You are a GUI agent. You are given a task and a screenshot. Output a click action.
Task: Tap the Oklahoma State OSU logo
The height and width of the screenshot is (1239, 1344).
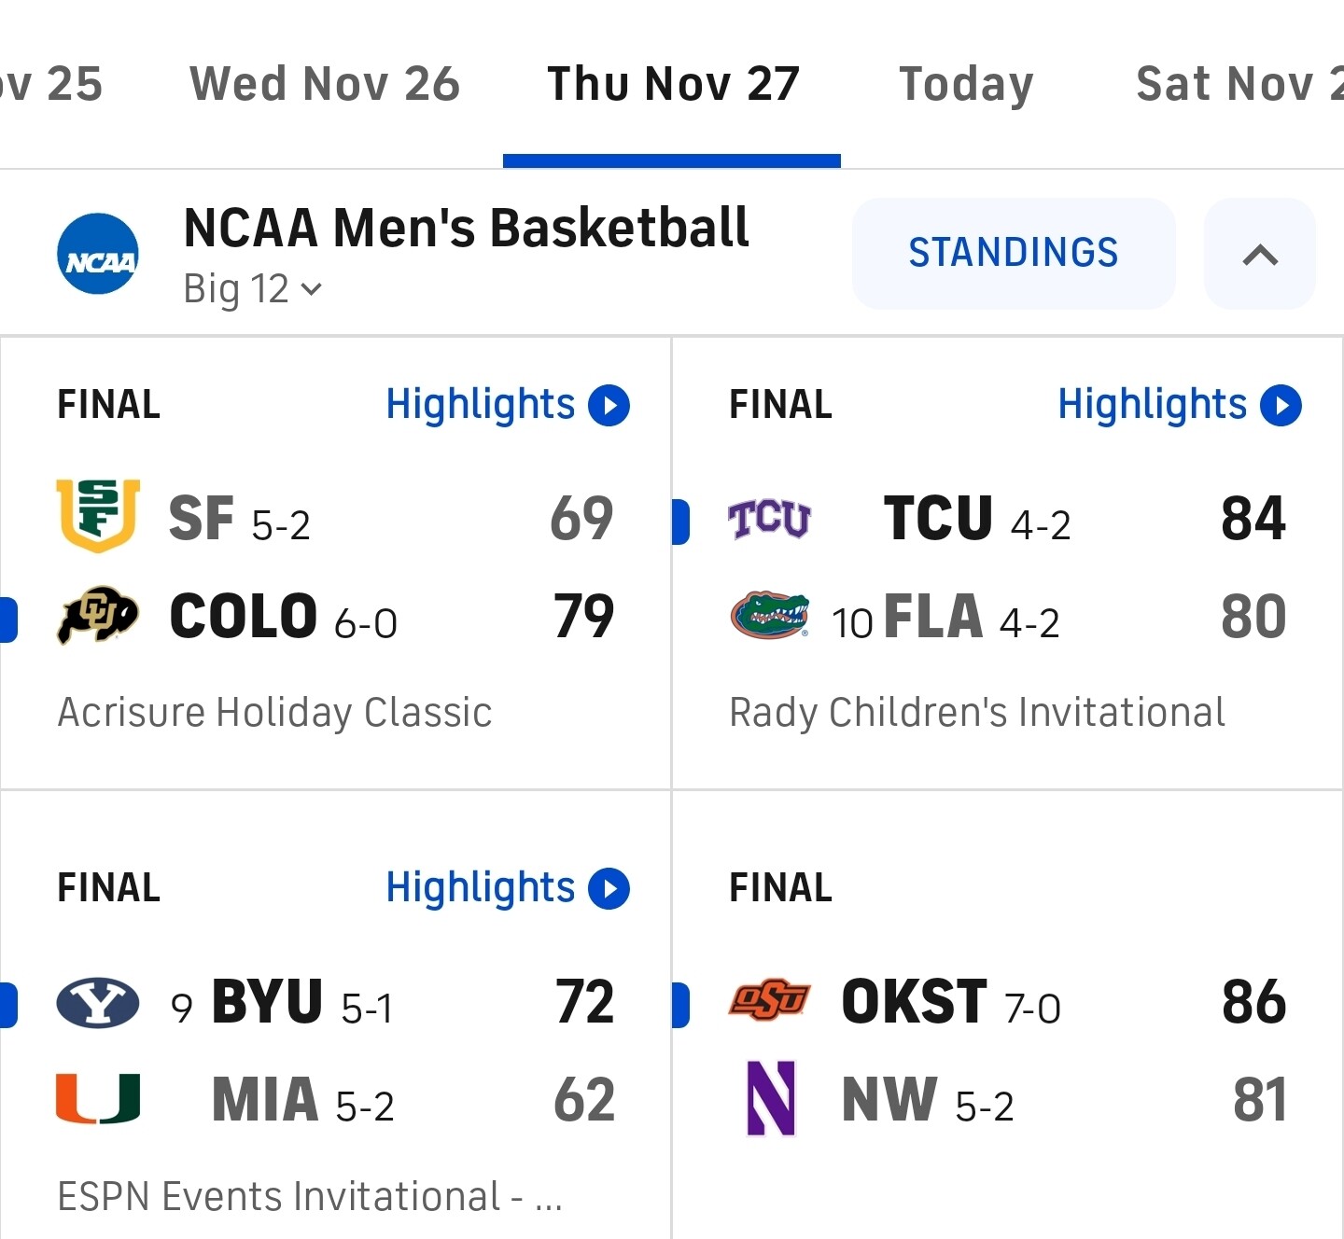point(769,1002)
